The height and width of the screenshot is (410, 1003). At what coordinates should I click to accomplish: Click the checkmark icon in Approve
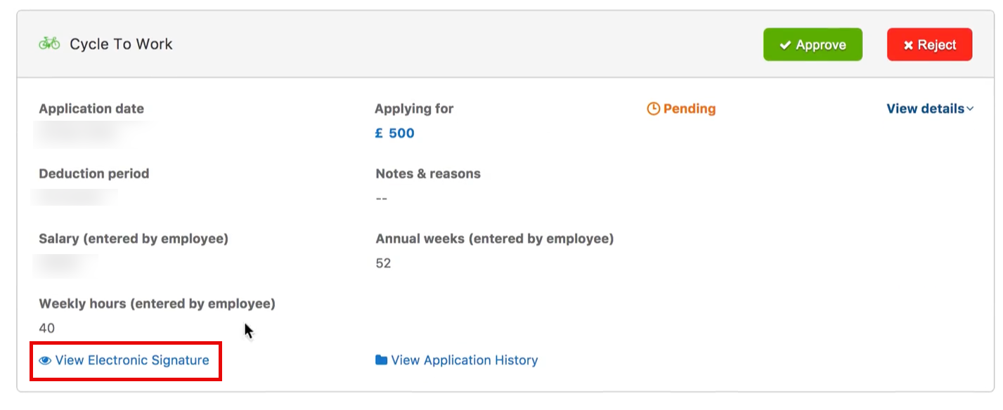785,45
